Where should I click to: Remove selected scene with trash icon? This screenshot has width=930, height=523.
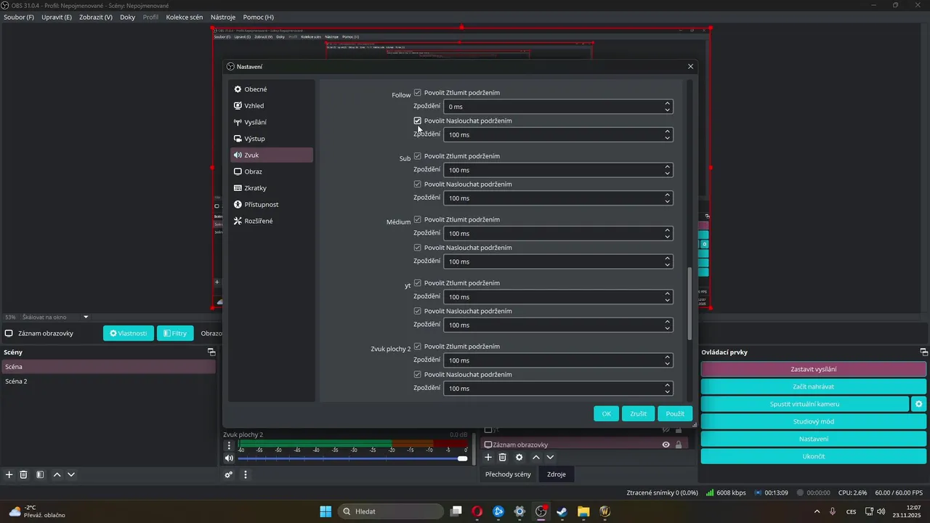pyautogui.click(x=23, y=474)
